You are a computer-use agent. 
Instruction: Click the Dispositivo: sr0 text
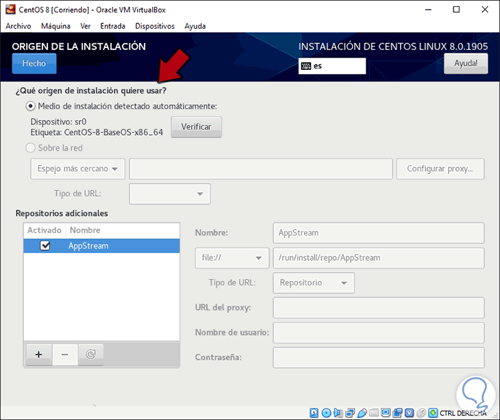pyautogui.click(x=58, y=122)
